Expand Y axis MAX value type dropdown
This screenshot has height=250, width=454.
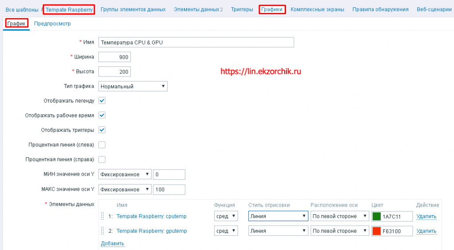[x=125, y=189]
